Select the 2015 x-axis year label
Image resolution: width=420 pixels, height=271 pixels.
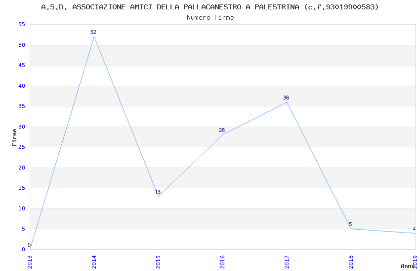[x=158, y=261]
